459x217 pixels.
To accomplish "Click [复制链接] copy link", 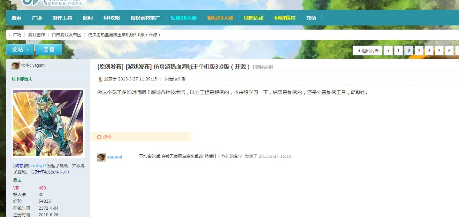I will [263, 67].
